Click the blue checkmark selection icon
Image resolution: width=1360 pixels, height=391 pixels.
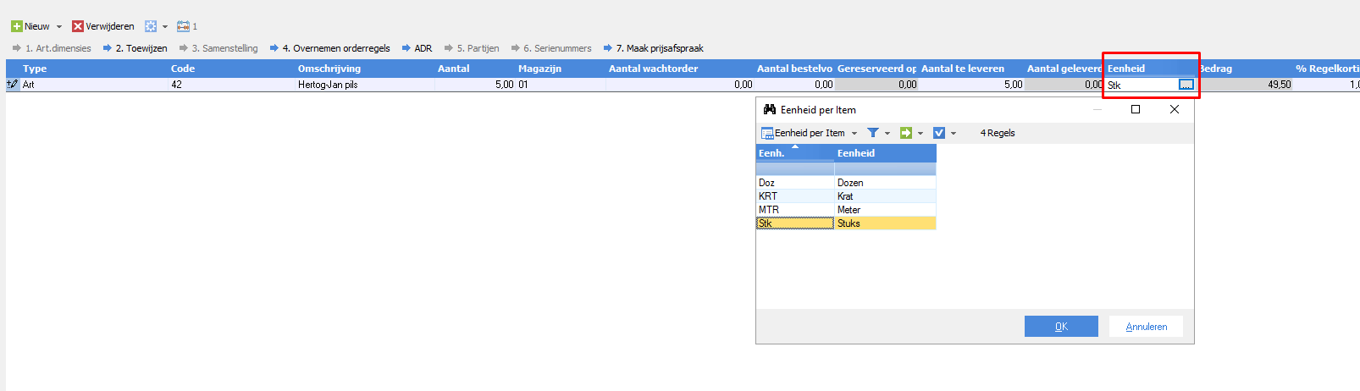[x=939, y=133]
